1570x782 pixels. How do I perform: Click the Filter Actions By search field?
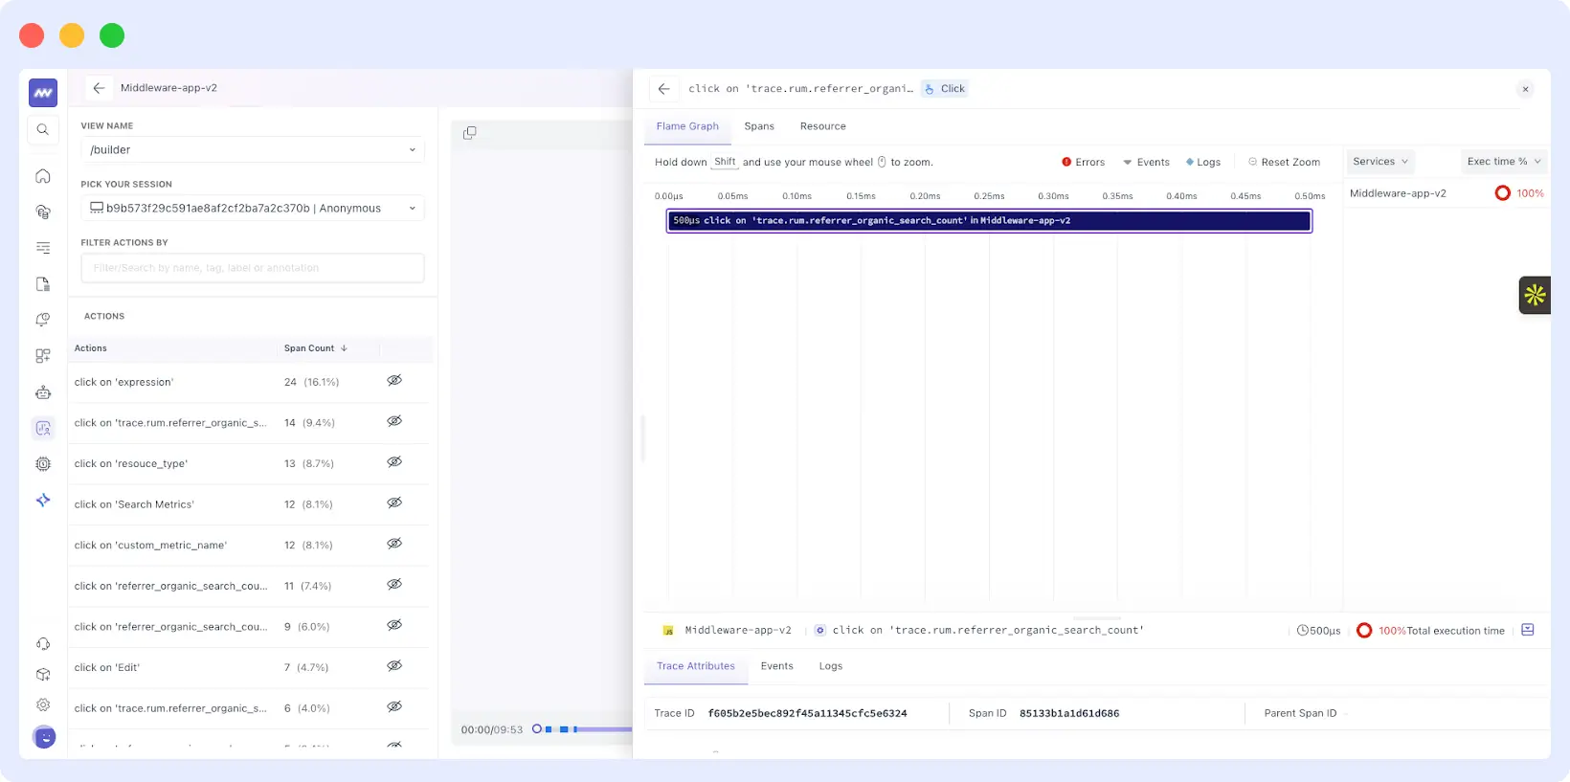click(x=252, y=268)
